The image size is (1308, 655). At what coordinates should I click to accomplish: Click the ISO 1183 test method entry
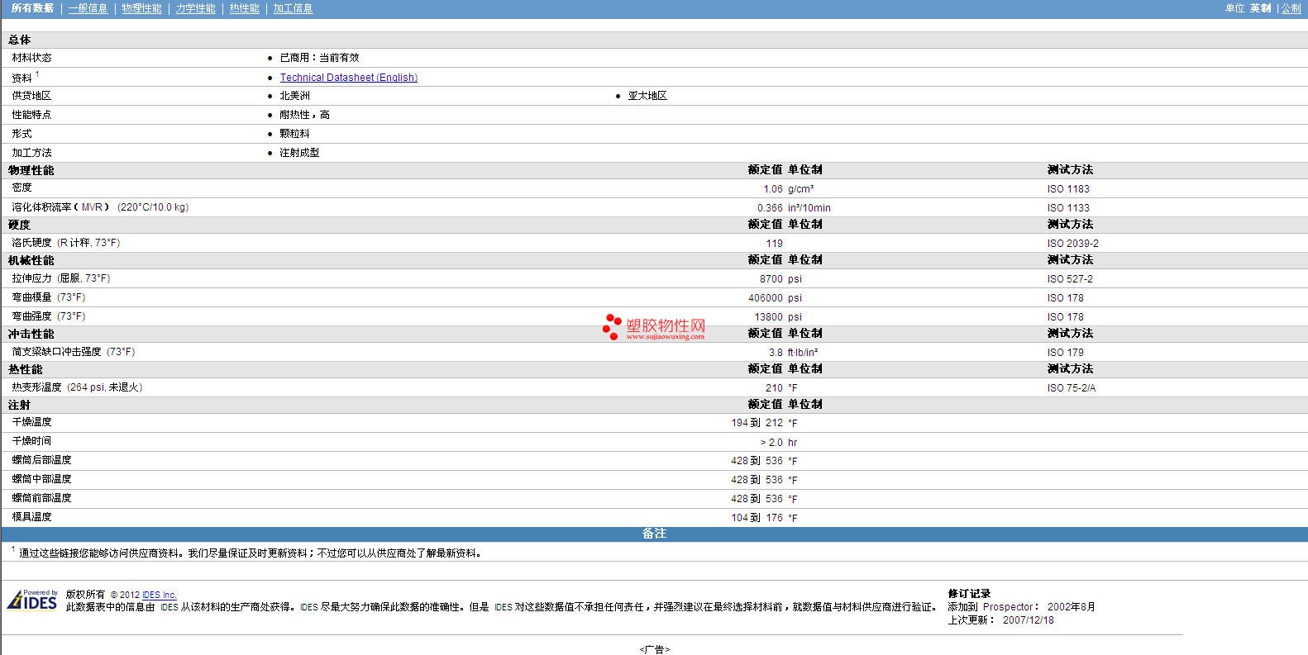click(x=1068, y=189)
